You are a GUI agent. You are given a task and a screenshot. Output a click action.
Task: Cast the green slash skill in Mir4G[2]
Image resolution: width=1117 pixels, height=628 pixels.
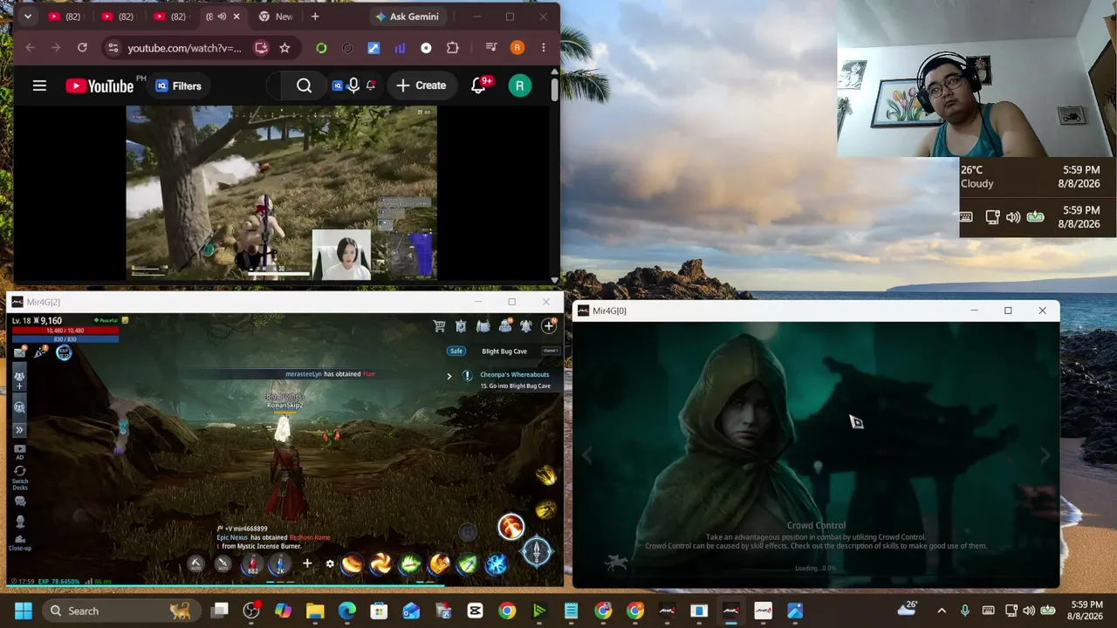(468, 565)
